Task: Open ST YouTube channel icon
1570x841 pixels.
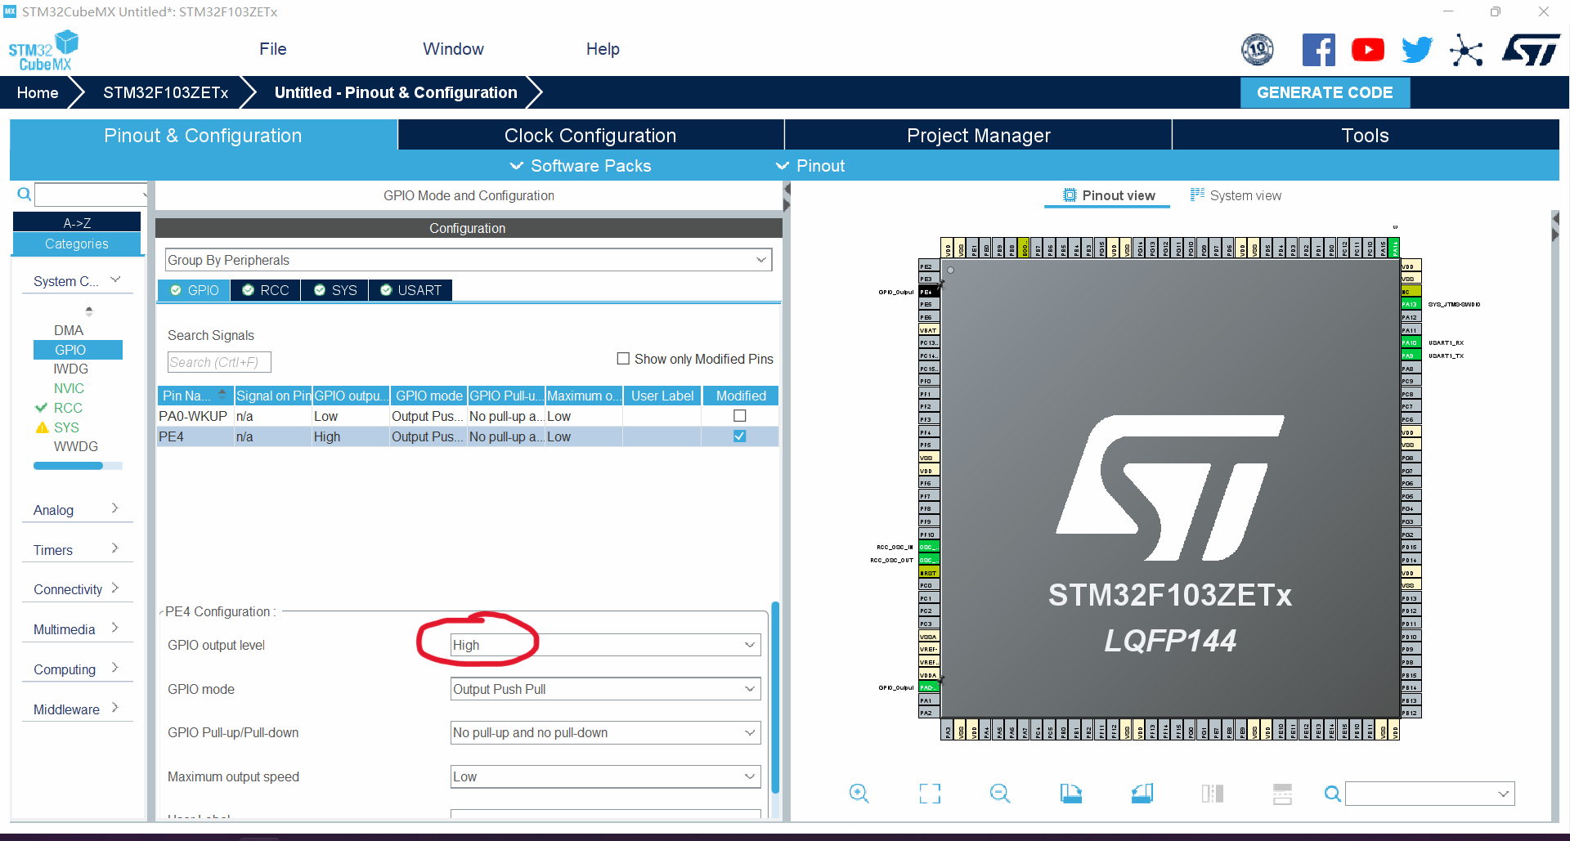Action: point(1368,50)
